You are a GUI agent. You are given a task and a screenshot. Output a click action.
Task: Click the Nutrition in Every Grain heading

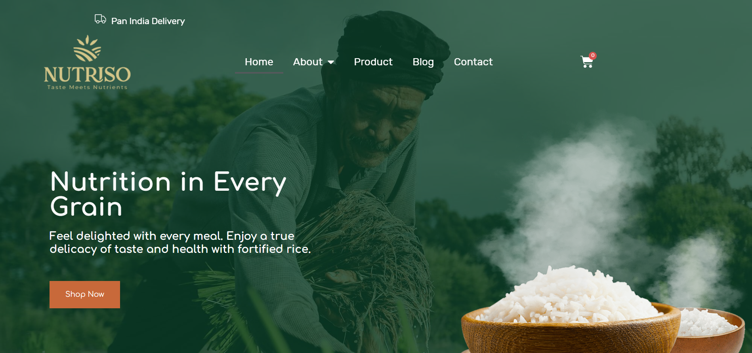[x=168, y=194]
